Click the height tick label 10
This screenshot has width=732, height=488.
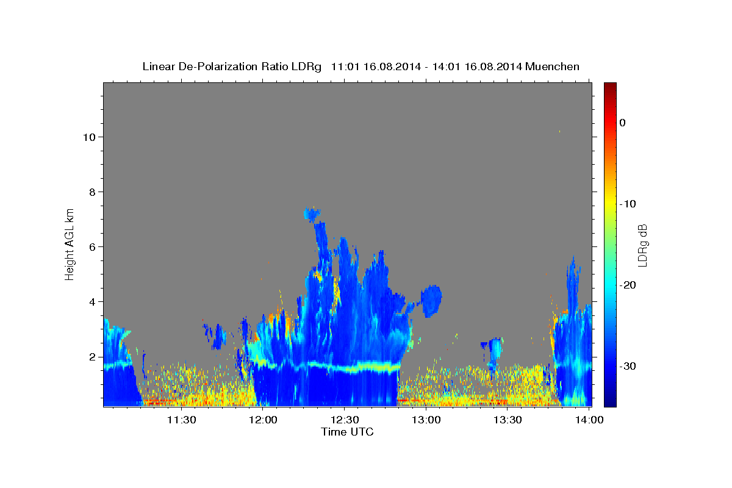[x=90, y=137]
